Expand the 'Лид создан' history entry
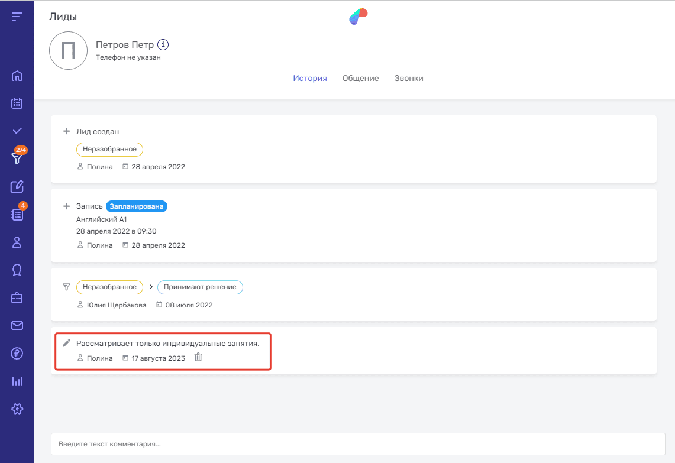This screenshot has height=463, width=675. point(67,131)
